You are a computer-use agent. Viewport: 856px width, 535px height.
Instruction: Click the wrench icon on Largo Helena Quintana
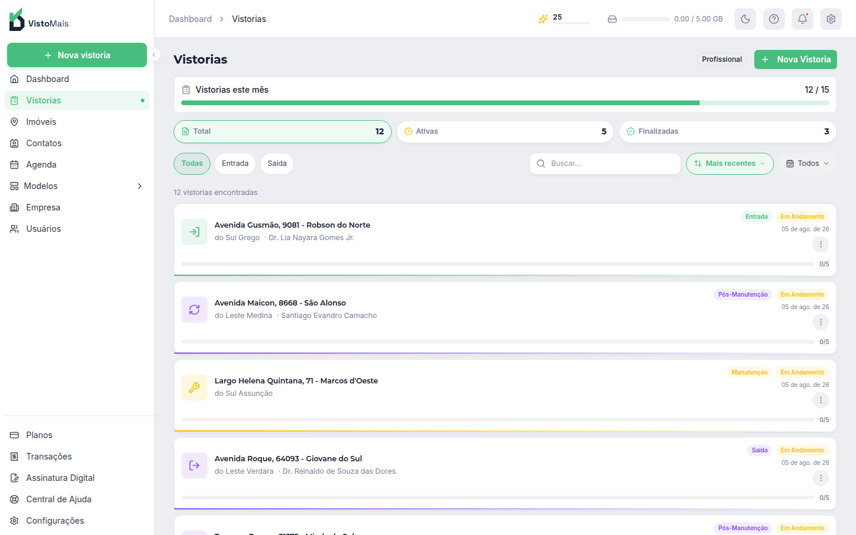tap(194, 388)
